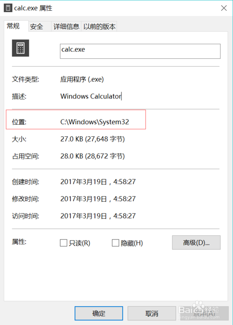Image resolution: width=233 pixels, height=325 pixels.
Task: Click the calculator icon in the title bar
Action: point(8,8)
